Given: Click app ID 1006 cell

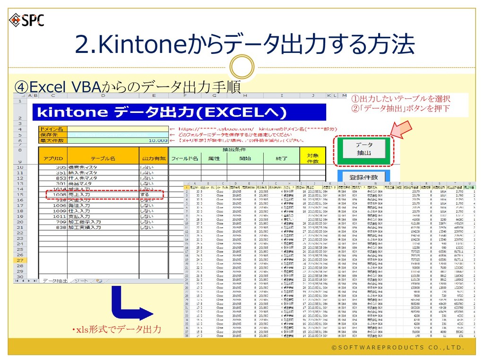Looking at the screenshot, I should [x=53, y=205].
